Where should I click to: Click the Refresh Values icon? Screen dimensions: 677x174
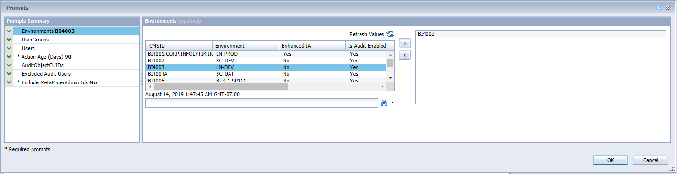tap(390, 34)
